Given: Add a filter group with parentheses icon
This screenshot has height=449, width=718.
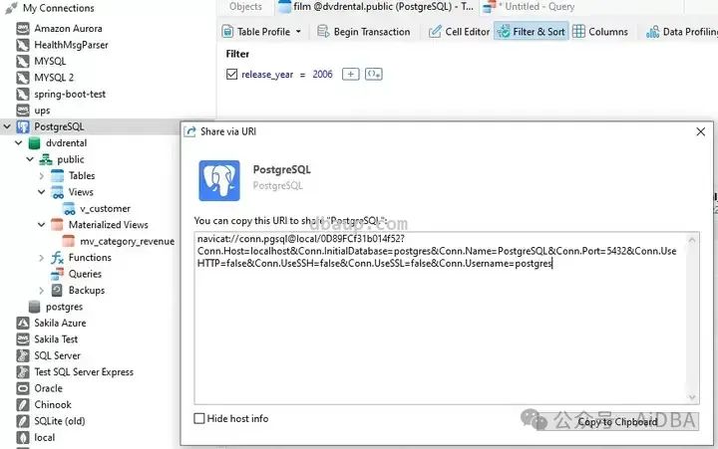Looking at the screenshot, I should [x=374, y=74].
